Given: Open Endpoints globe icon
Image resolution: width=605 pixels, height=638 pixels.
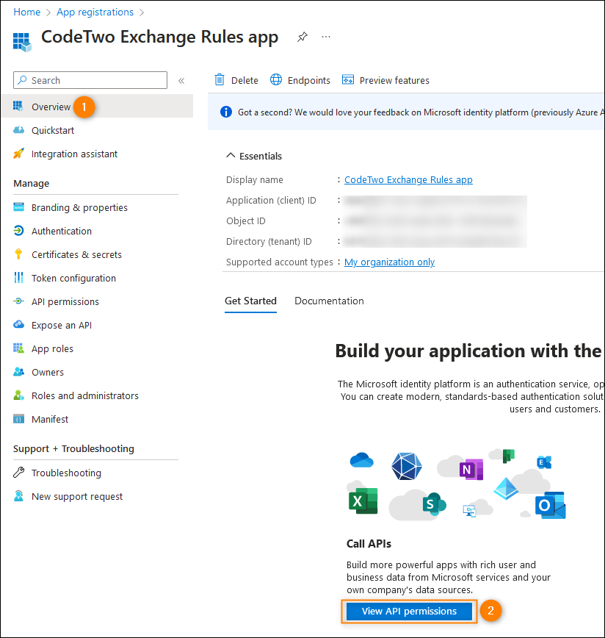Looking at the screenshot, I should [276, 79].
